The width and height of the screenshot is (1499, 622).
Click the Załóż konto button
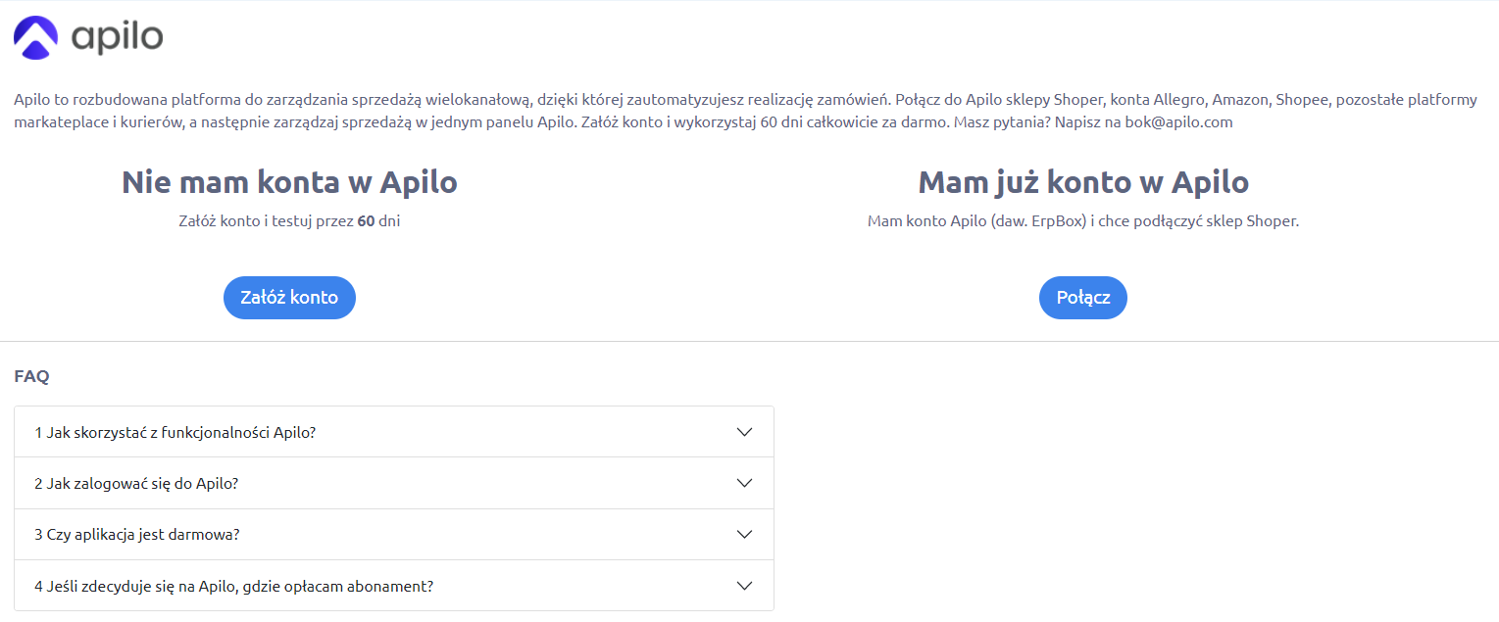coord(289,298)
